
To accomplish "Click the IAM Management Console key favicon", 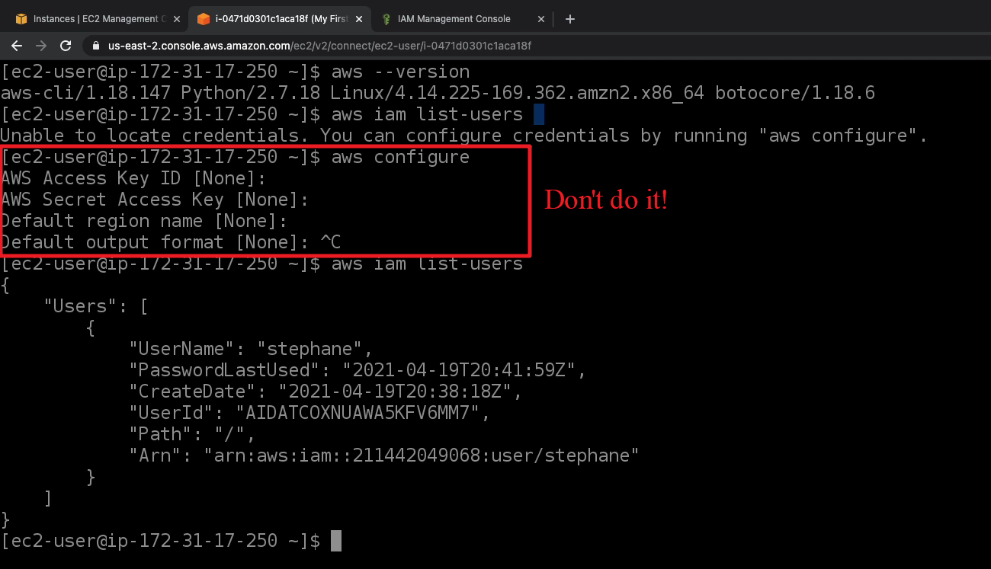I will (387, 19).
